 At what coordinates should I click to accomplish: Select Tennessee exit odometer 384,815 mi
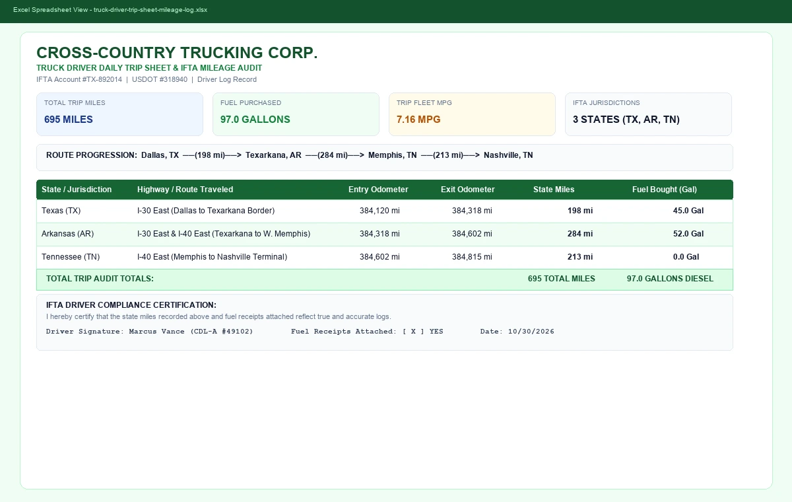pyautogui.click(x=472, y=257)
